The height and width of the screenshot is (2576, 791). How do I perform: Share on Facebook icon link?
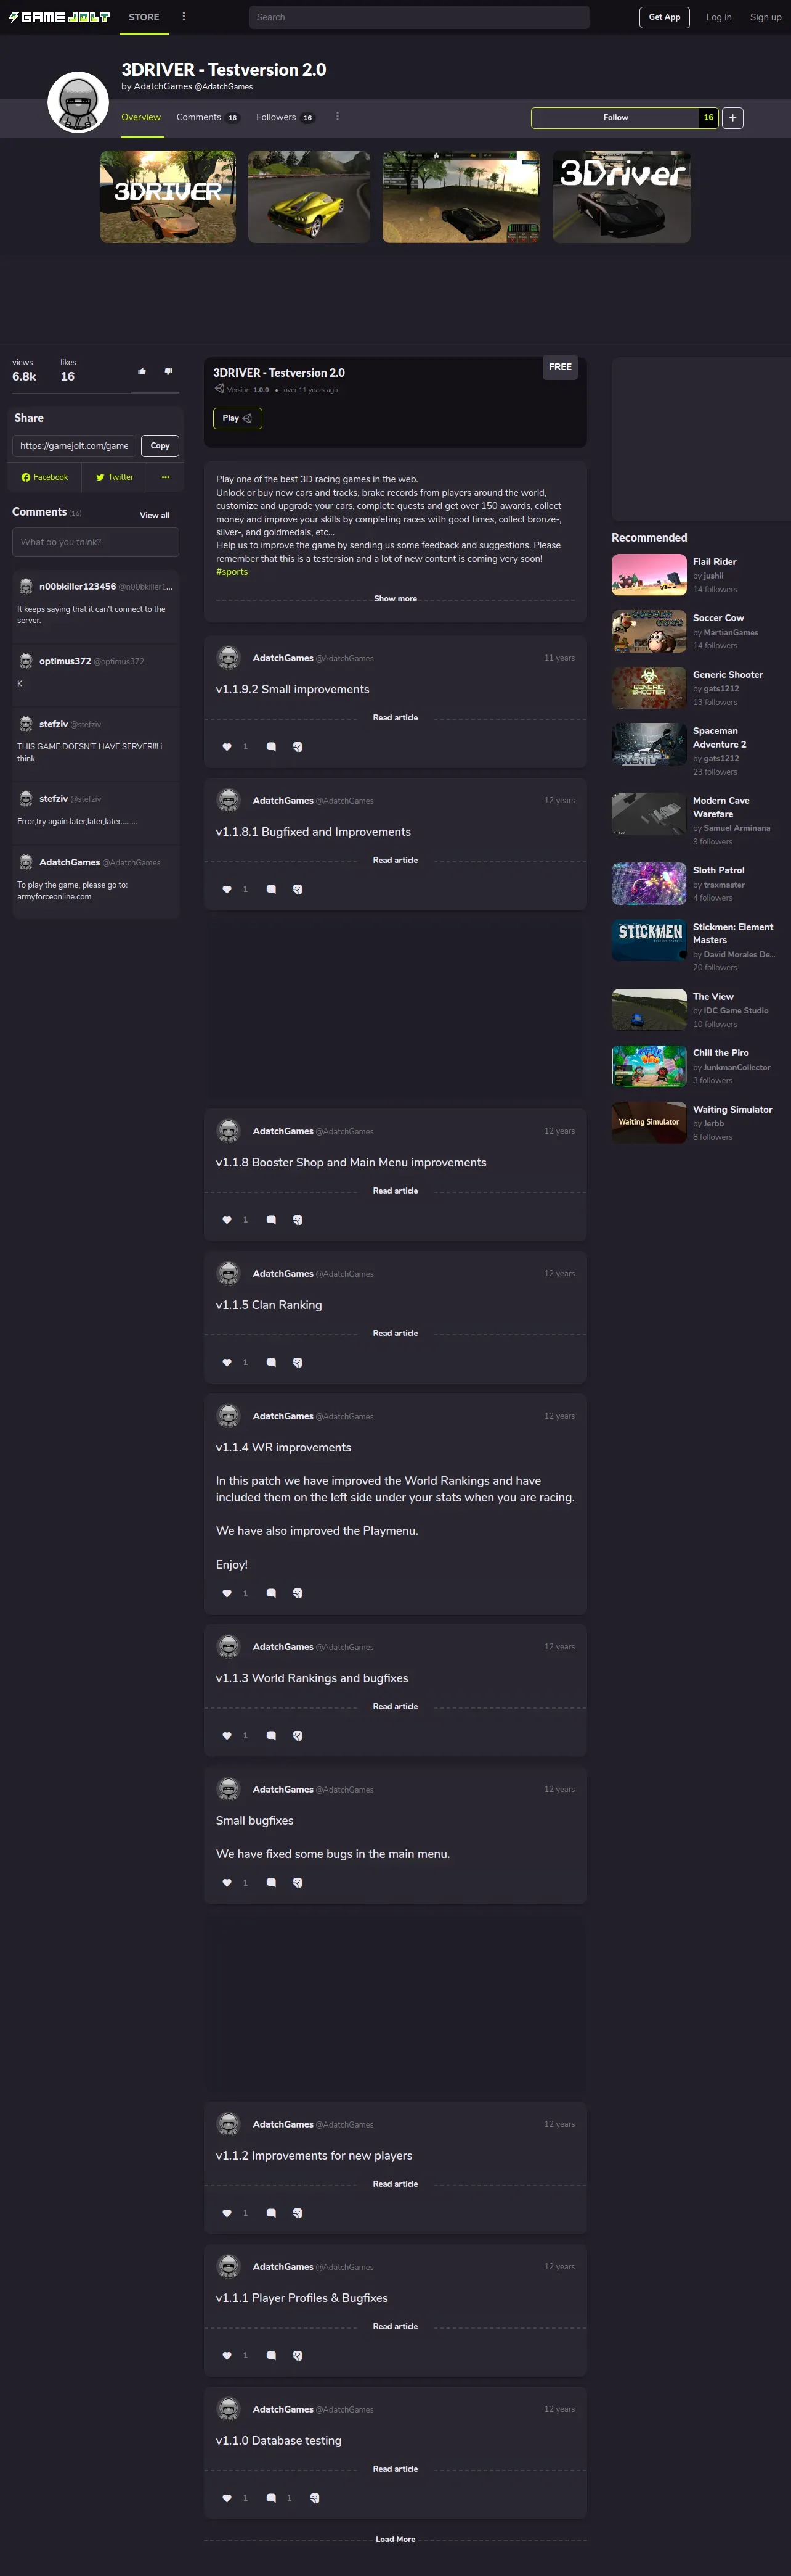click(45, 477)
